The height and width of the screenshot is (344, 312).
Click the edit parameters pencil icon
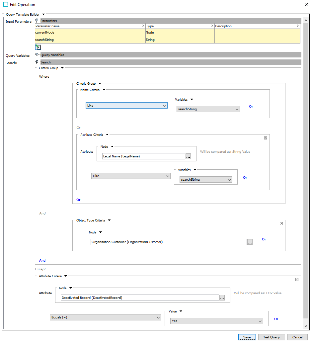tap(38, 47)
